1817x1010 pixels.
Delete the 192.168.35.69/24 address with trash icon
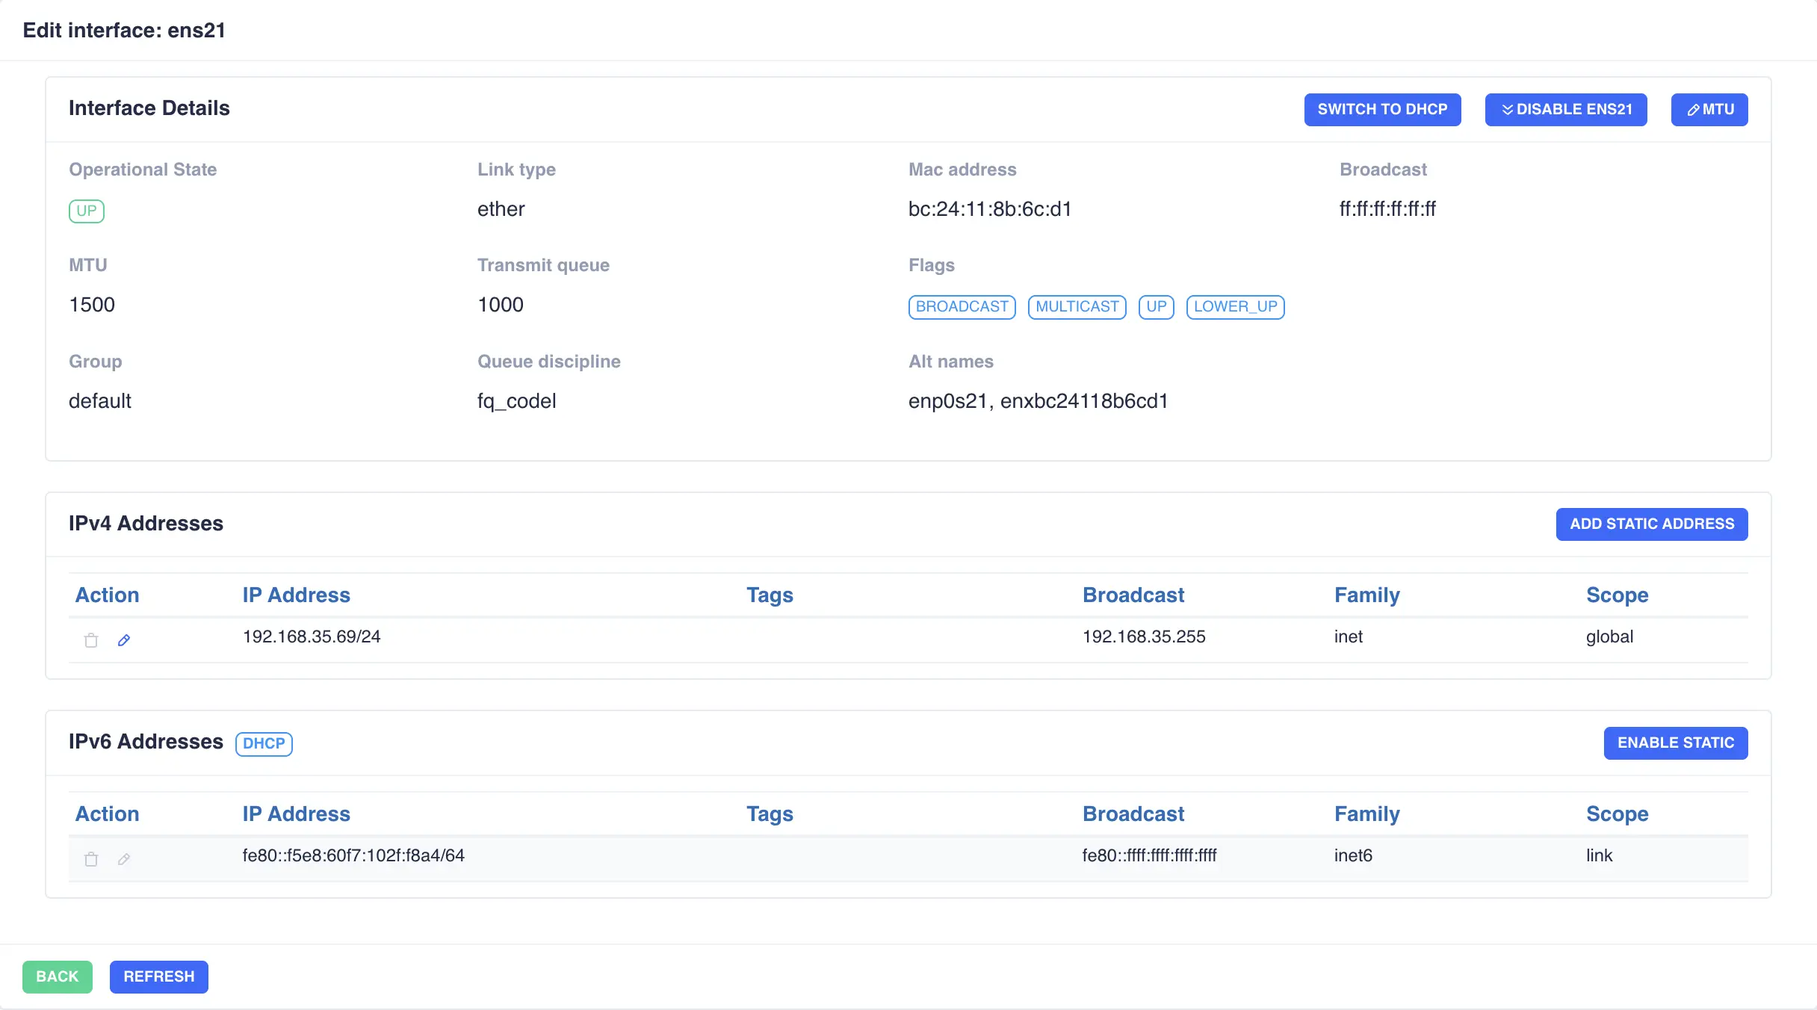(x=91, y=640)
